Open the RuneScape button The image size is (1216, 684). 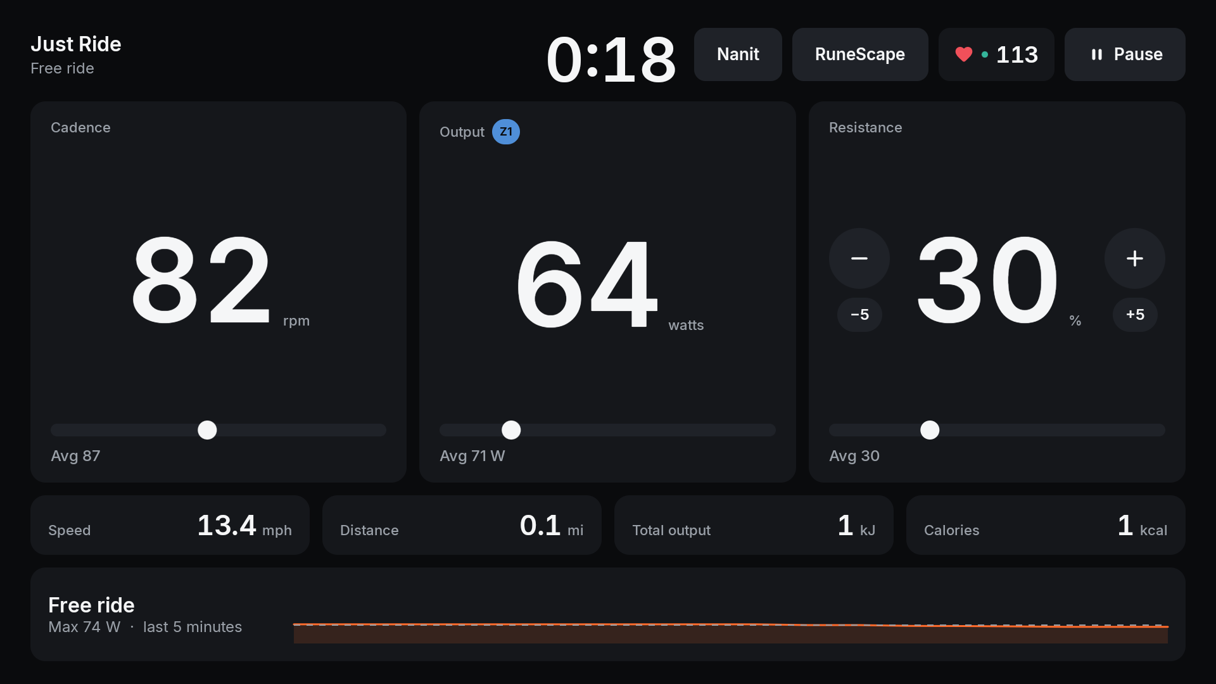tap(860, 54)
